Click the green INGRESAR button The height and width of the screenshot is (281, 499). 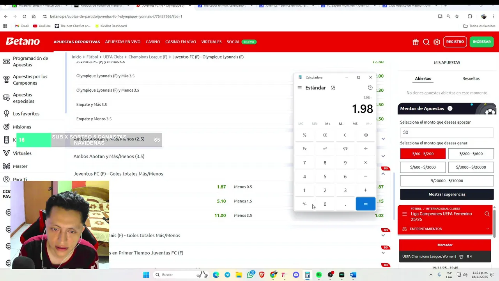pos(481,42)
